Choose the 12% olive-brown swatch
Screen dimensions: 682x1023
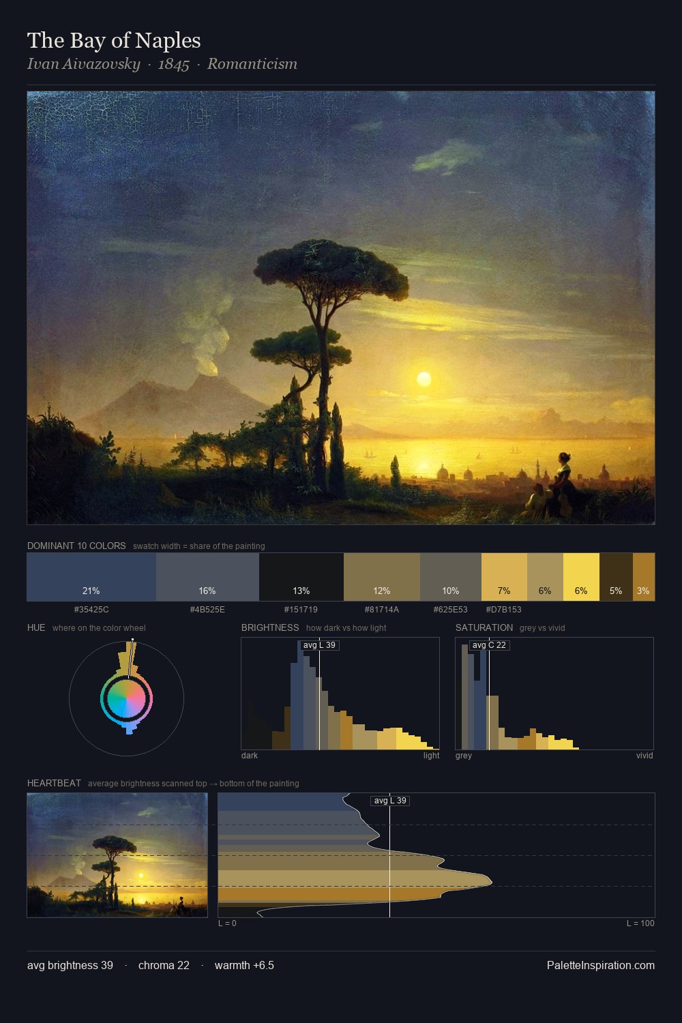tap(382, 577)
